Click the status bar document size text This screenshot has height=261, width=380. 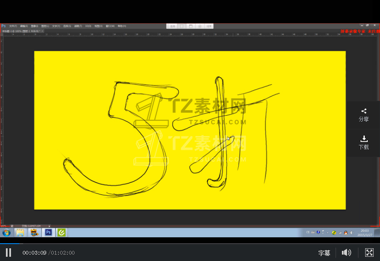[31, 226]
